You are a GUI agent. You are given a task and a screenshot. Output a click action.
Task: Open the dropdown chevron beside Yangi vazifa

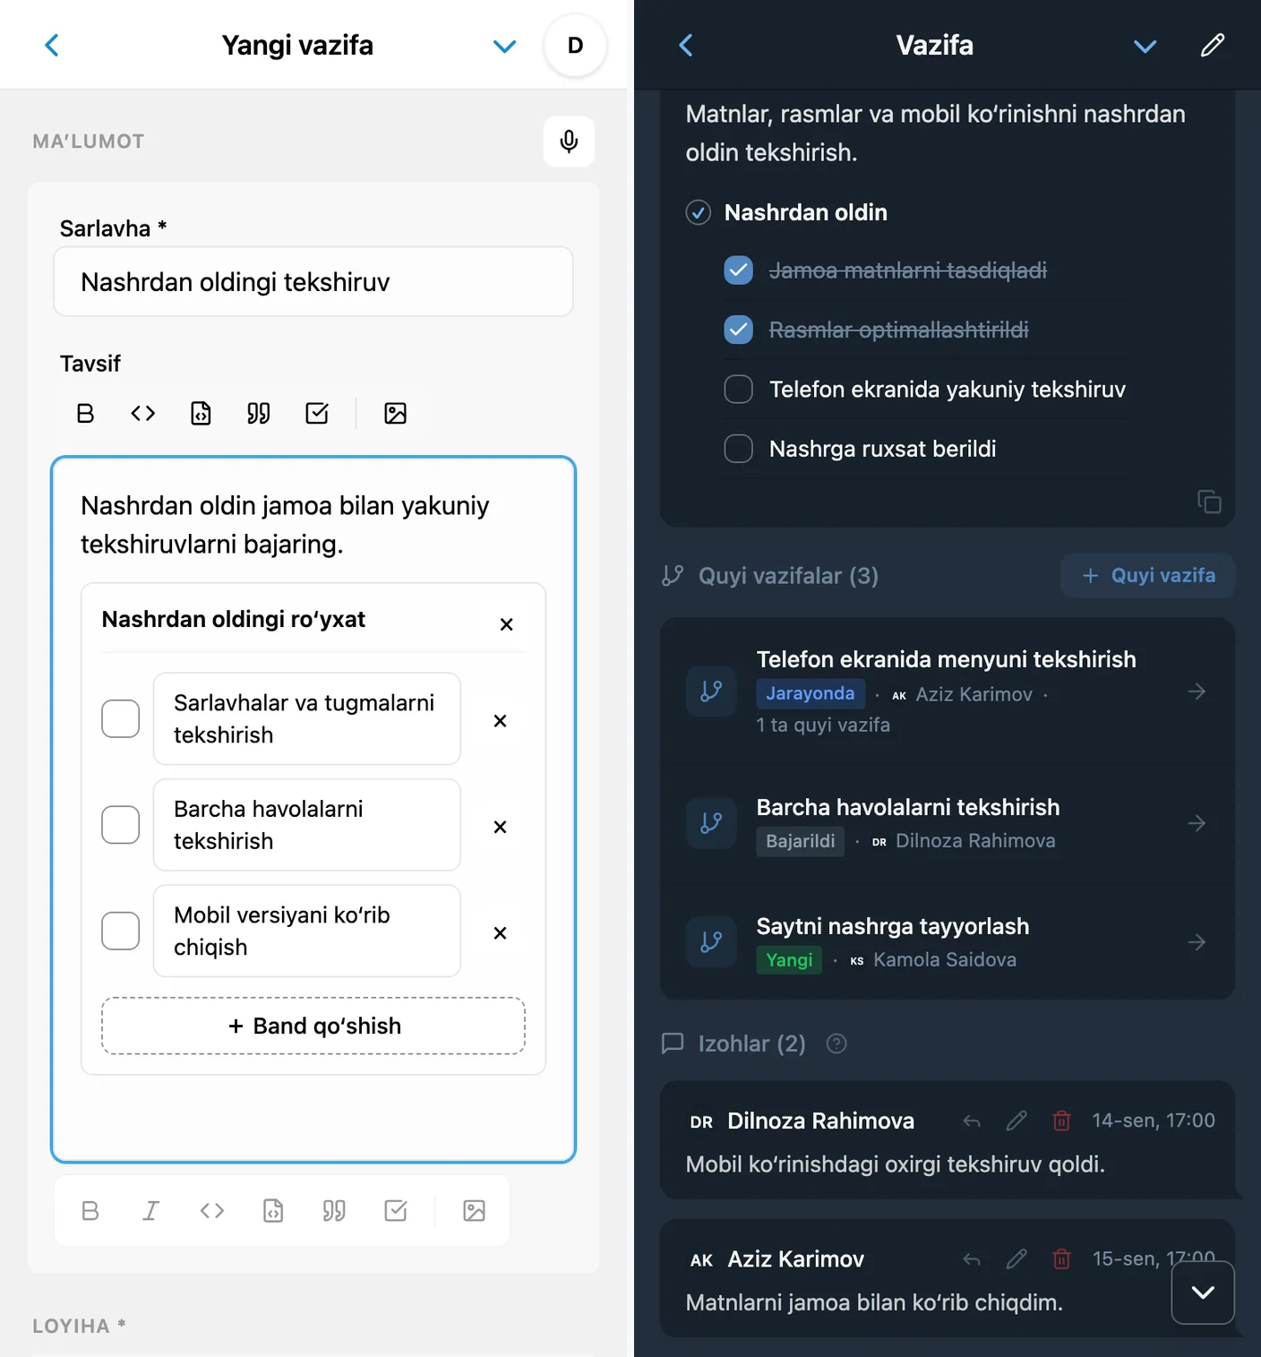[505, 46]
